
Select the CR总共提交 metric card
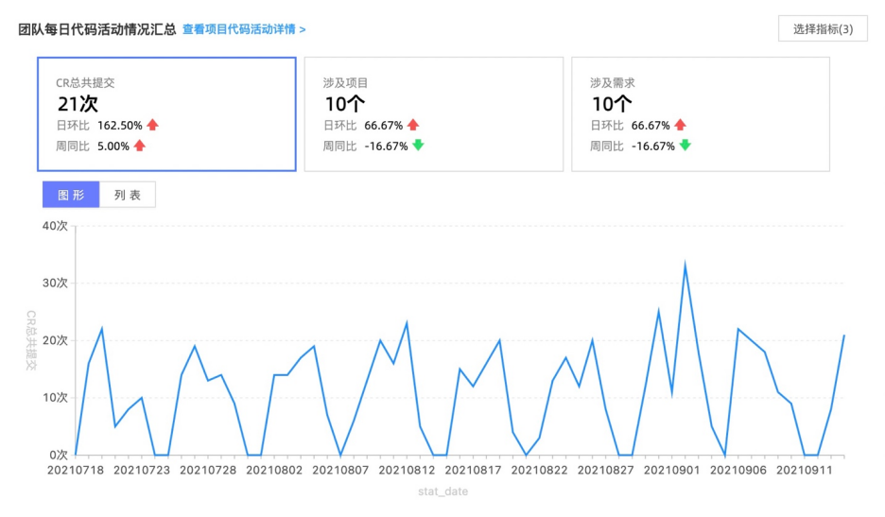point(166,114)
